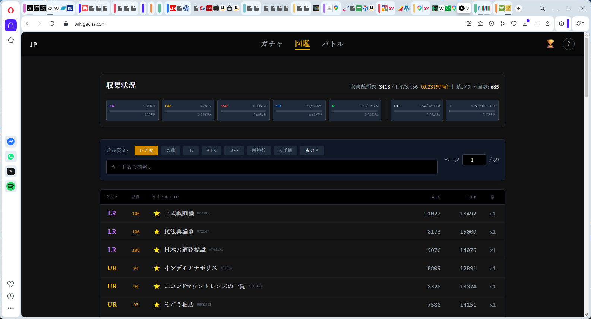Viewport: 591px width, 319px height.
Task: Toggle the ★のみ favorites-only filter
Action: [x=312, y=151]
